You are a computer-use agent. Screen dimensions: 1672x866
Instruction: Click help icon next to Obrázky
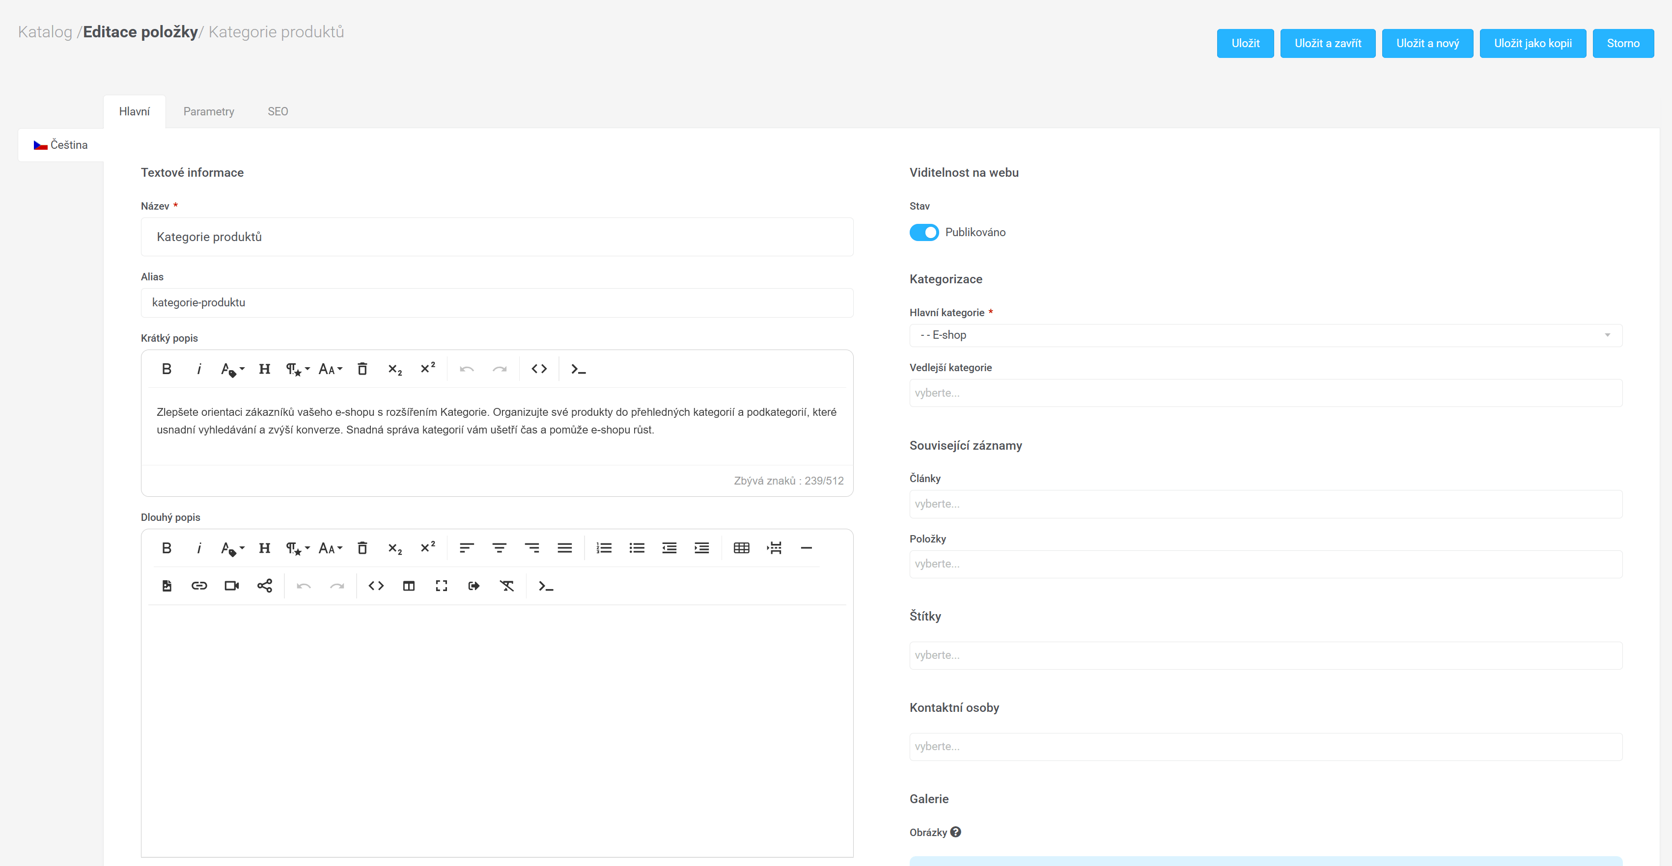(x=955, y=832)
